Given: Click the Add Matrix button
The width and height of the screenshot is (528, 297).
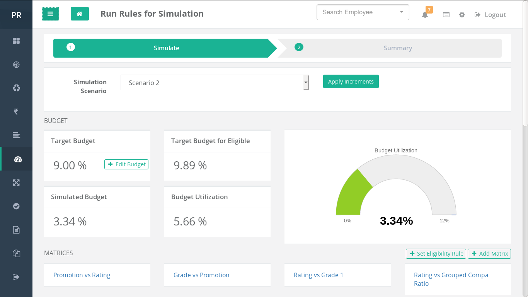Looking at the screenshot, I should click(x=489, y=254).
